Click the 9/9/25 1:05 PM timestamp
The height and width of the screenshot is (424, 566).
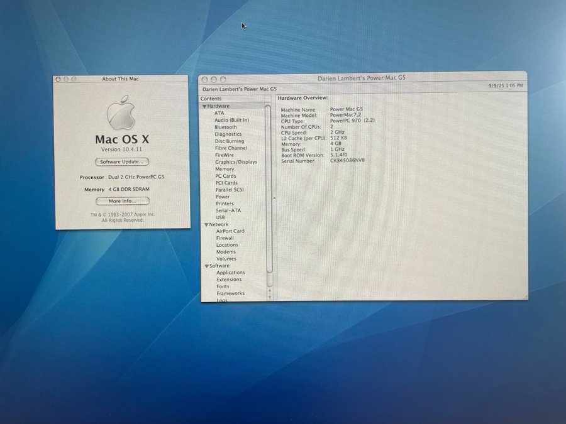coord(506,86)
